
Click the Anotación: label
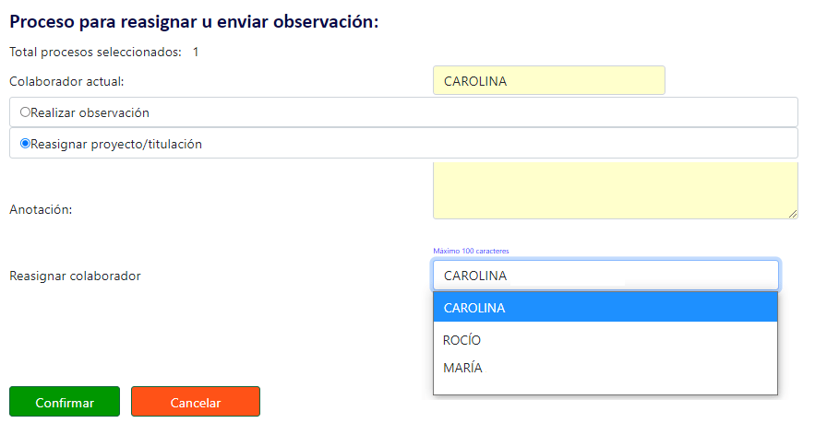(x=41, y=209)
